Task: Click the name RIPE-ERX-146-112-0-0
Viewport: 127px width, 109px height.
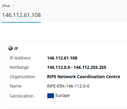Action: coord(68,86)
